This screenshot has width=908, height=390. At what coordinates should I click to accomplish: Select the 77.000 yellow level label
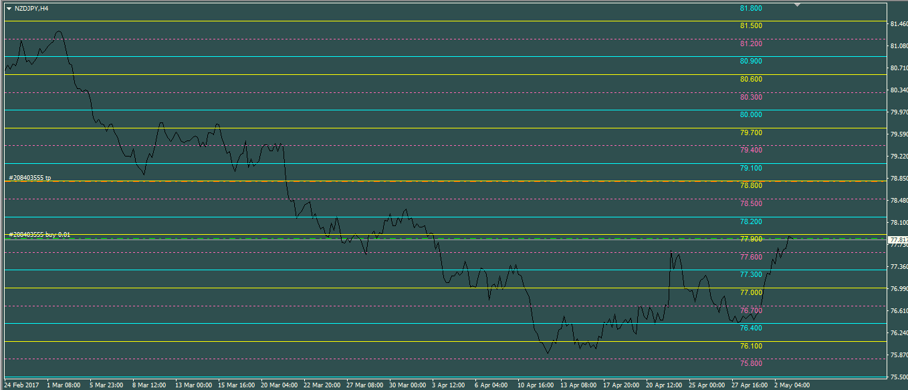(x=751, y=293)
